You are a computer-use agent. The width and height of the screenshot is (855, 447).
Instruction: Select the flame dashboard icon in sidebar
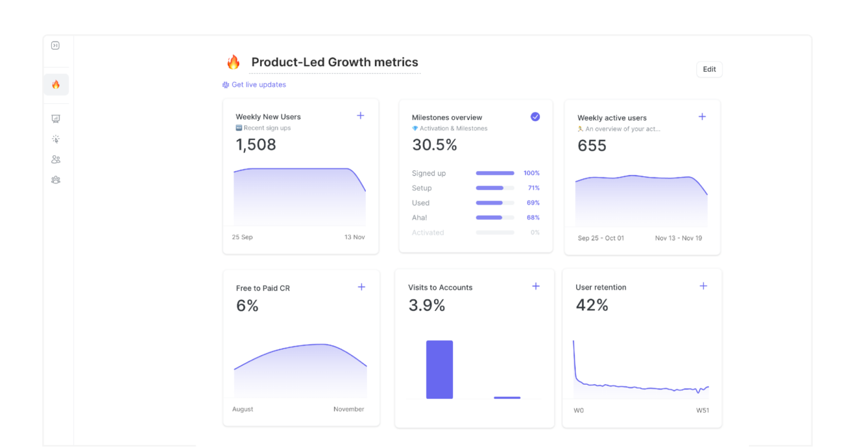56,85
